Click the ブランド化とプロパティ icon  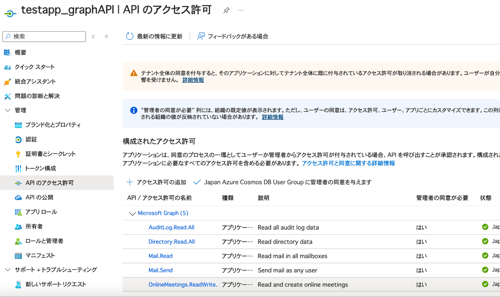[18, 125]
